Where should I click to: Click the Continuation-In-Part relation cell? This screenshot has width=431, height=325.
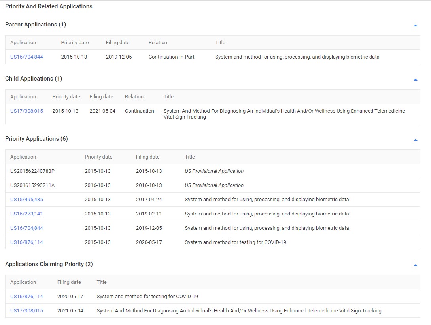click(x=171, y=57)
